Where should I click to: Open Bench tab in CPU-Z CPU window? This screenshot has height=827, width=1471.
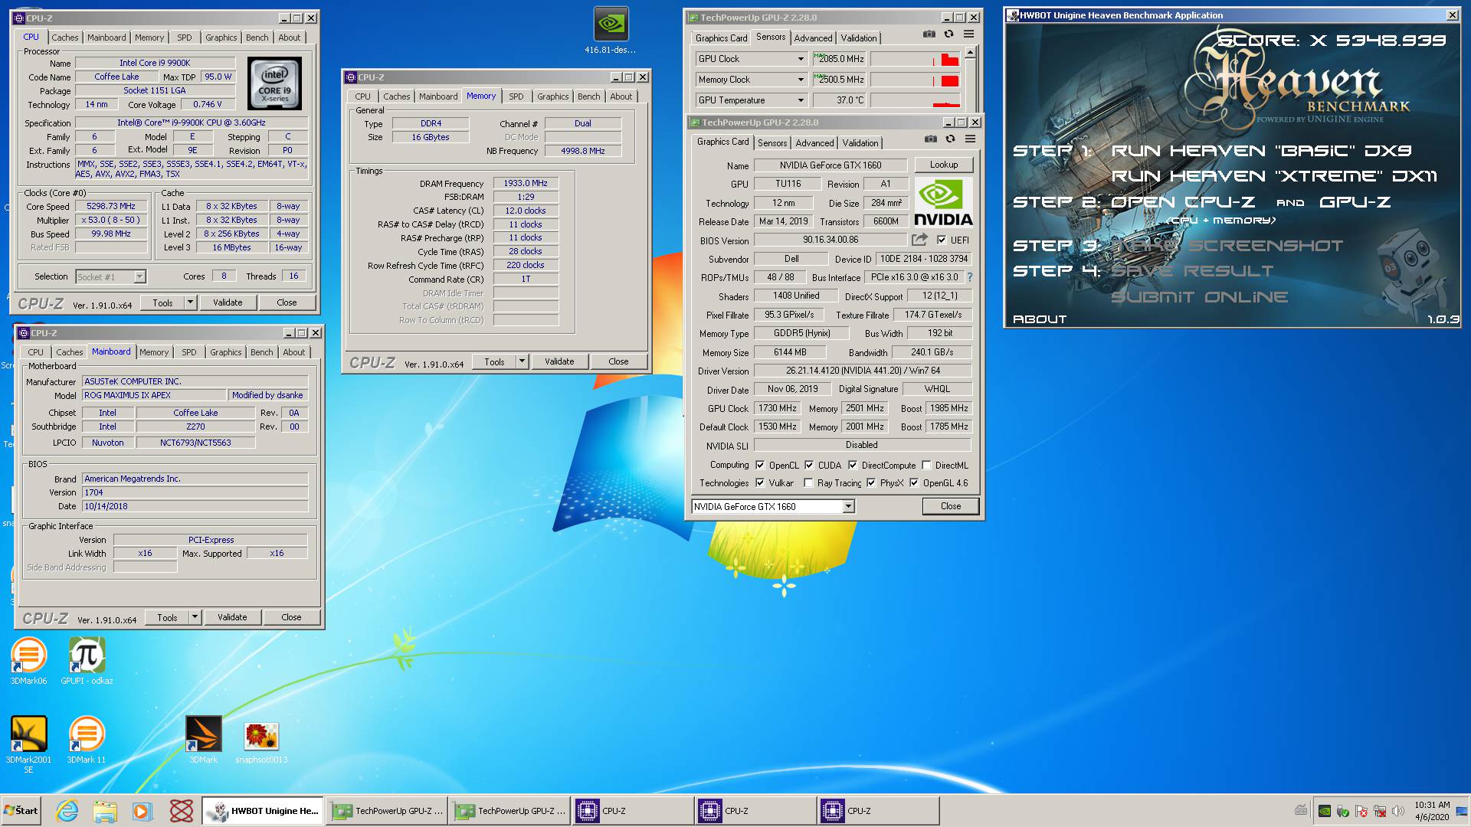pyautogui.click(x=257, y=38)
